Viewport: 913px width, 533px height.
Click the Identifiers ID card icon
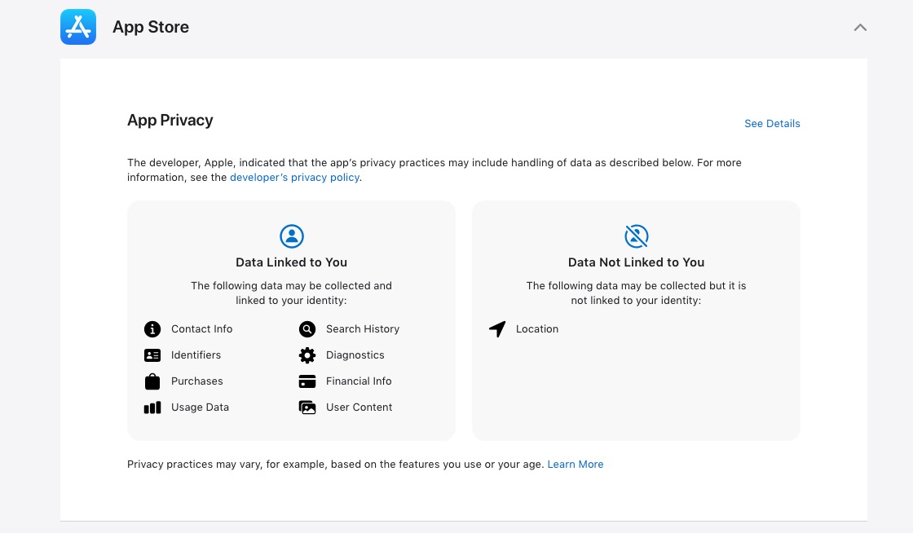[x=152, y=355]
